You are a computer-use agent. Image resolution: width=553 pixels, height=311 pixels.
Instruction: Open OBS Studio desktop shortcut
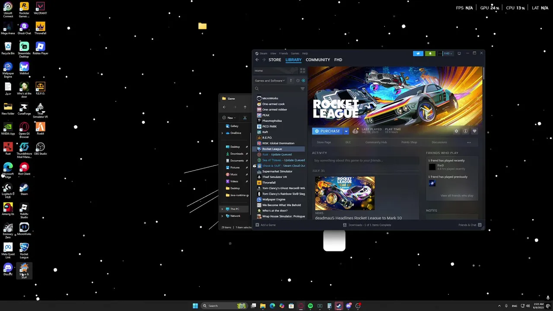pos(40,149)
